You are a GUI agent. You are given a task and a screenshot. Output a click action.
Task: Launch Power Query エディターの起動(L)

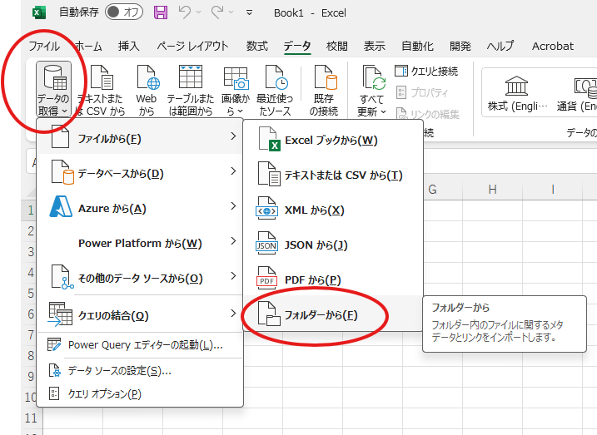pos(140,345)
